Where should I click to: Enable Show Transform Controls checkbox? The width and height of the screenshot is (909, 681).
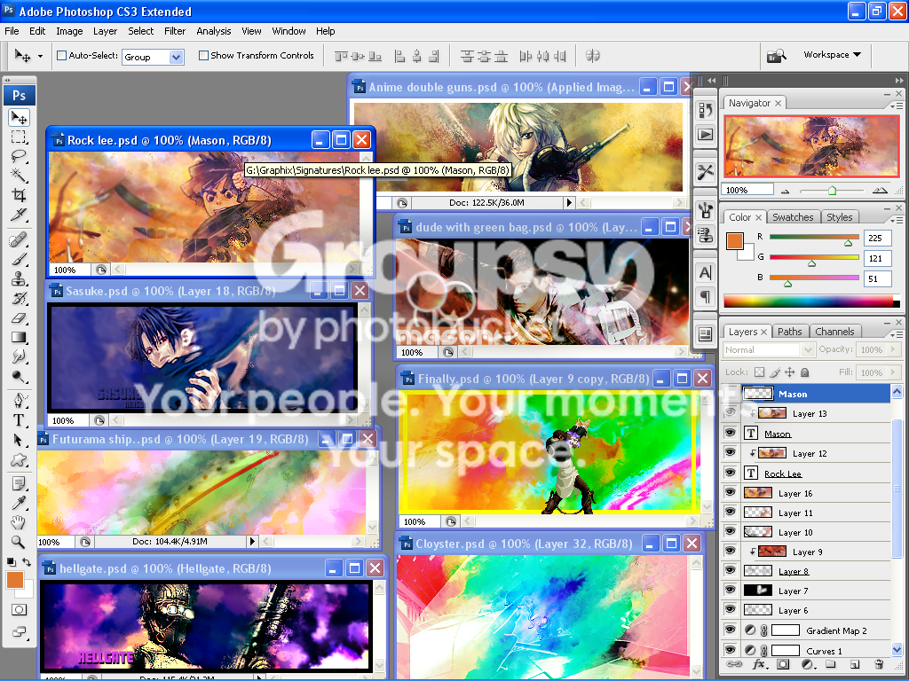pyautogui.click(x=203, y=56)
